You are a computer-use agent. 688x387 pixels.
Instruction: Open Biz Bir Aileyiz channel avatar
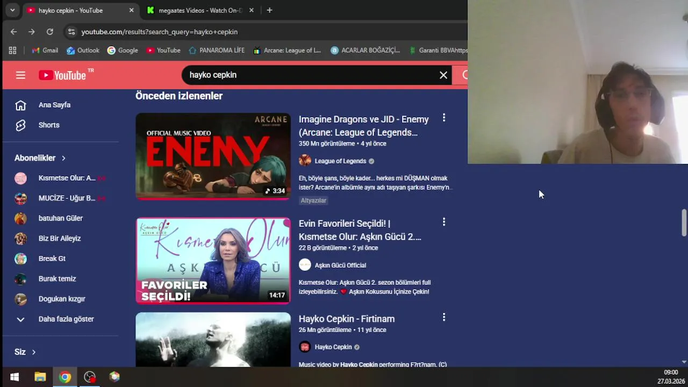[x=20, y=239]
